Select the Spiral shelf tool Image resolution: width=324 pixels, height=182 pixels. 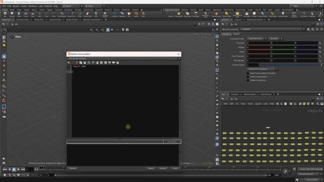[x=136, y=14]
